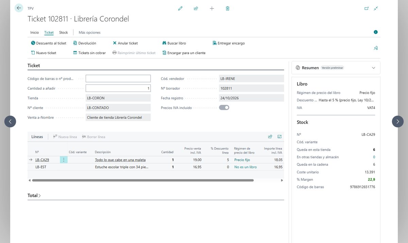The height and width of the screenshot is (243, 408).
Task: Select the Ticket tab
Action: click(49, 32)
